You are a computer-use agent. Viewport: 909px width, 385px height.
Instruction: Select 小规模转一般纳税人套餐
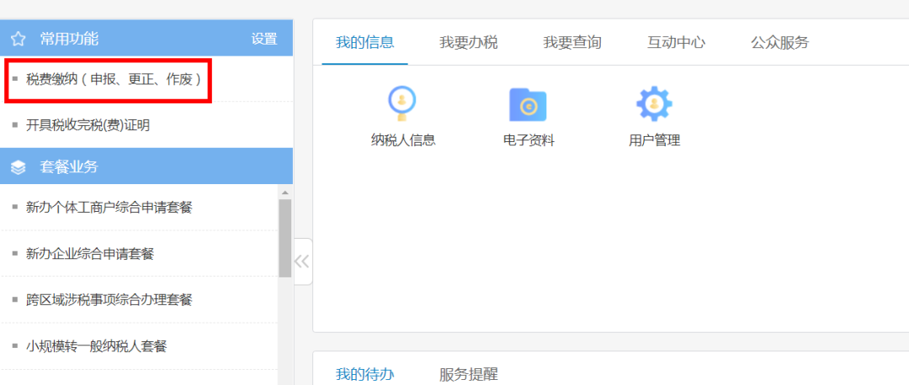coord(96,345)
